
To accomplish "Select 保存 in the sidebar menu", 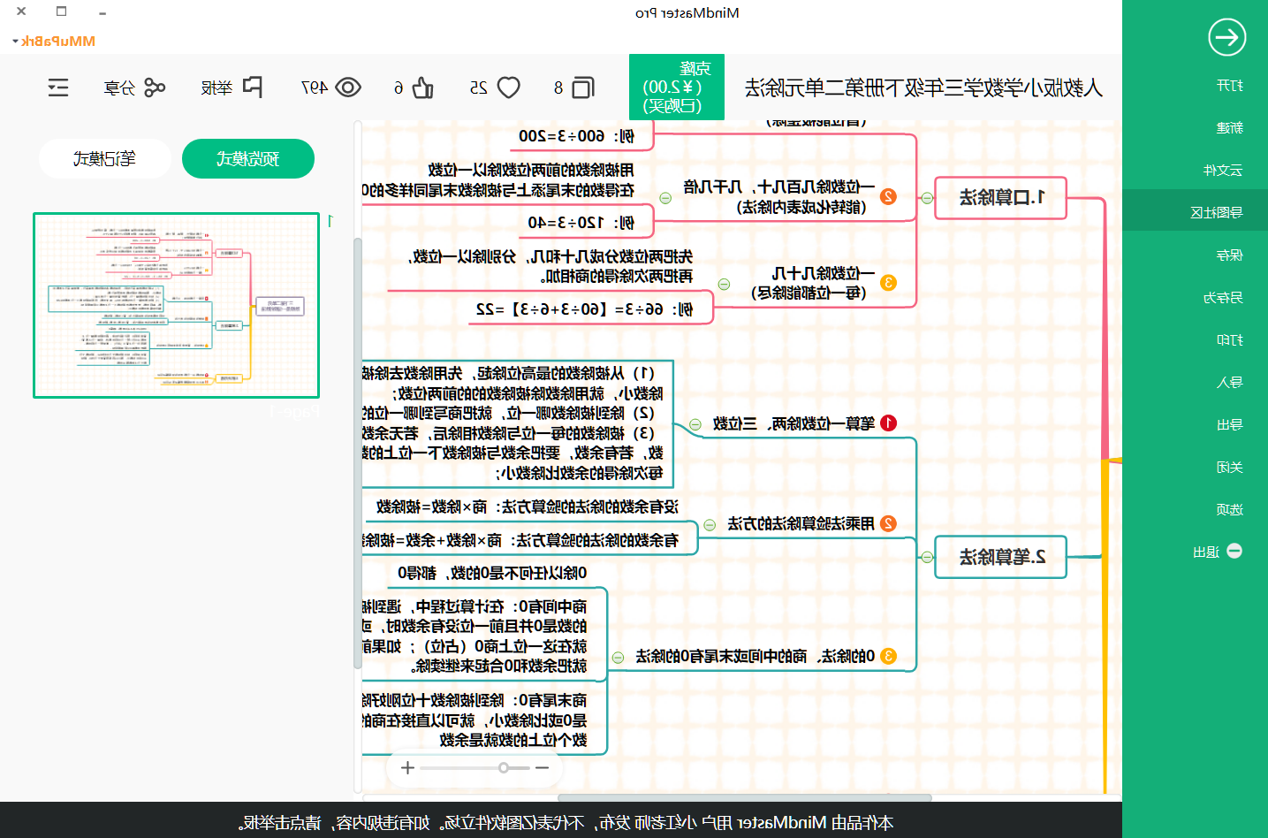I will tap(1230, 255).
